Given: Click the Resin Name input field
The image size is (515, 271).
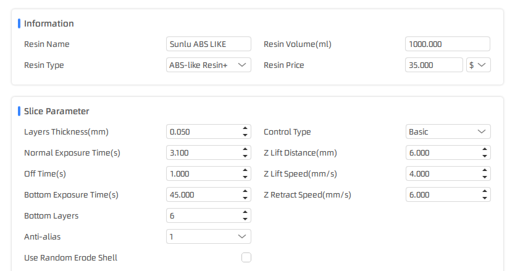Looking at the screenshot, I should point(209,44).
